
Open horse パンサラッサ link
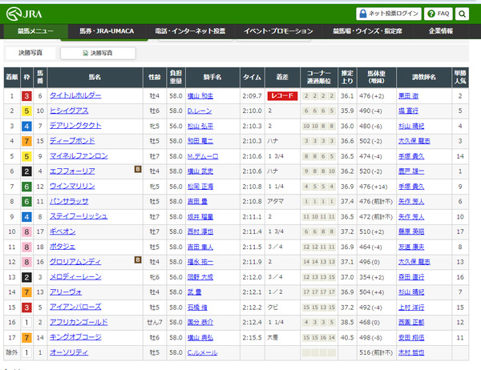tap(69, 201)
